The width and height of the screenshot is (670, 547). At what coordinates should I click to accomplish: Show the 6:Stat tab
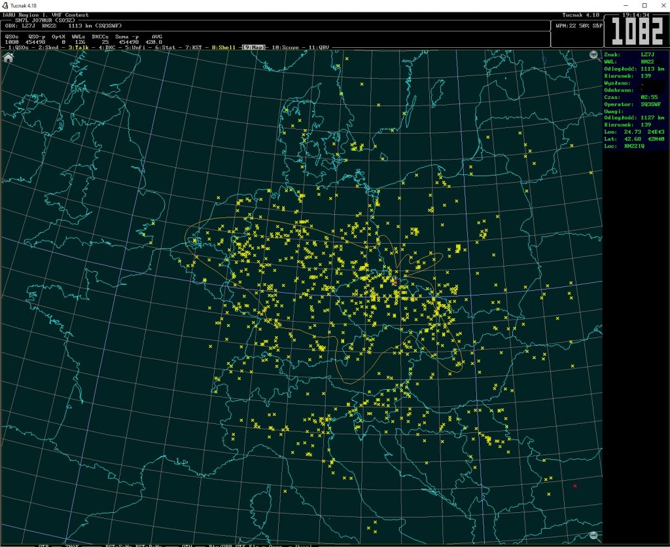click(166, 47)
